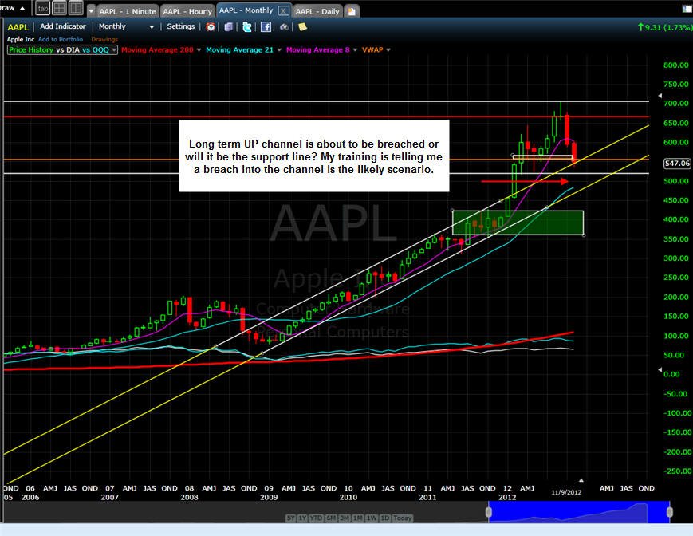Screen dimensions: 693x536
Task: Click the blue selected range navigator area
Action: [579, 512]
